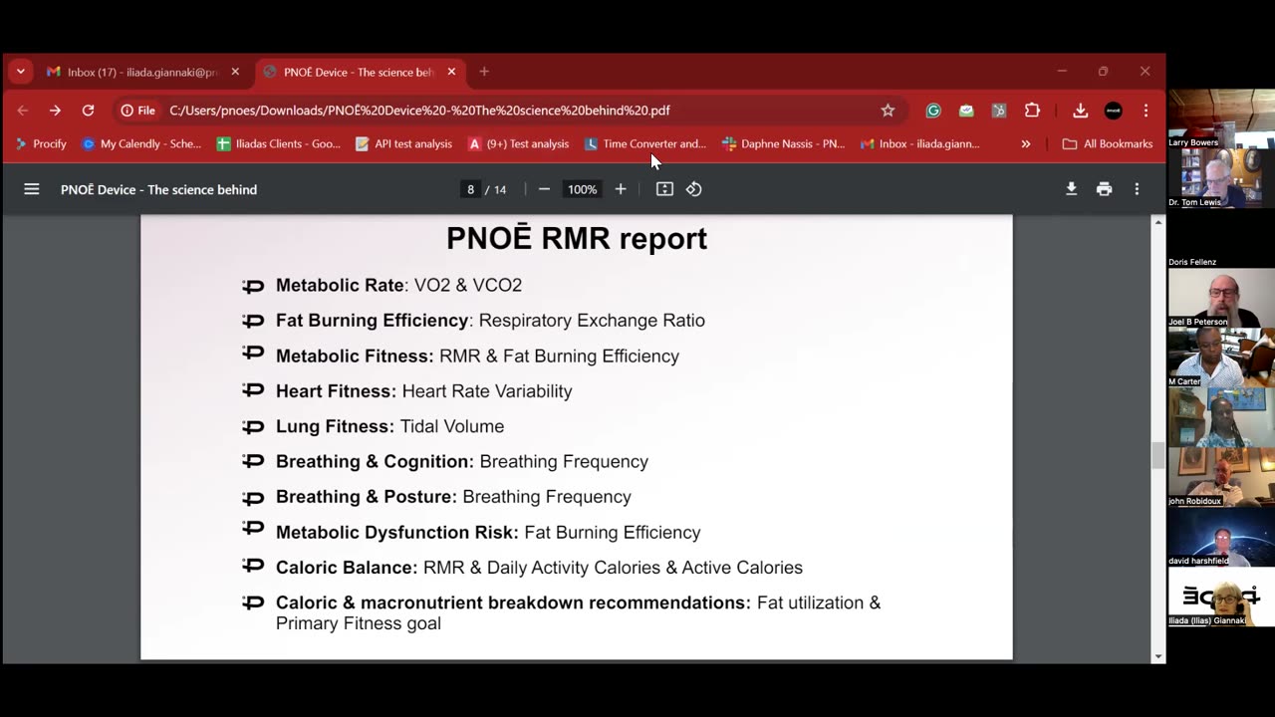Open the Grammarly extension icon
The width and height of the screenshot is (1275, 717).
point(933,111)
